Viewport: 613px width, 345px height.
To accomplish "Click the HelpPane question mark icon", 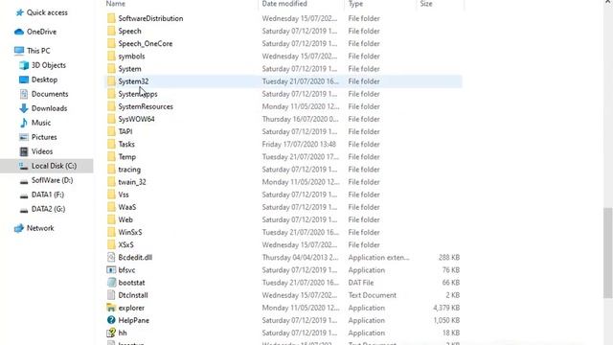I will pos(111,320).
